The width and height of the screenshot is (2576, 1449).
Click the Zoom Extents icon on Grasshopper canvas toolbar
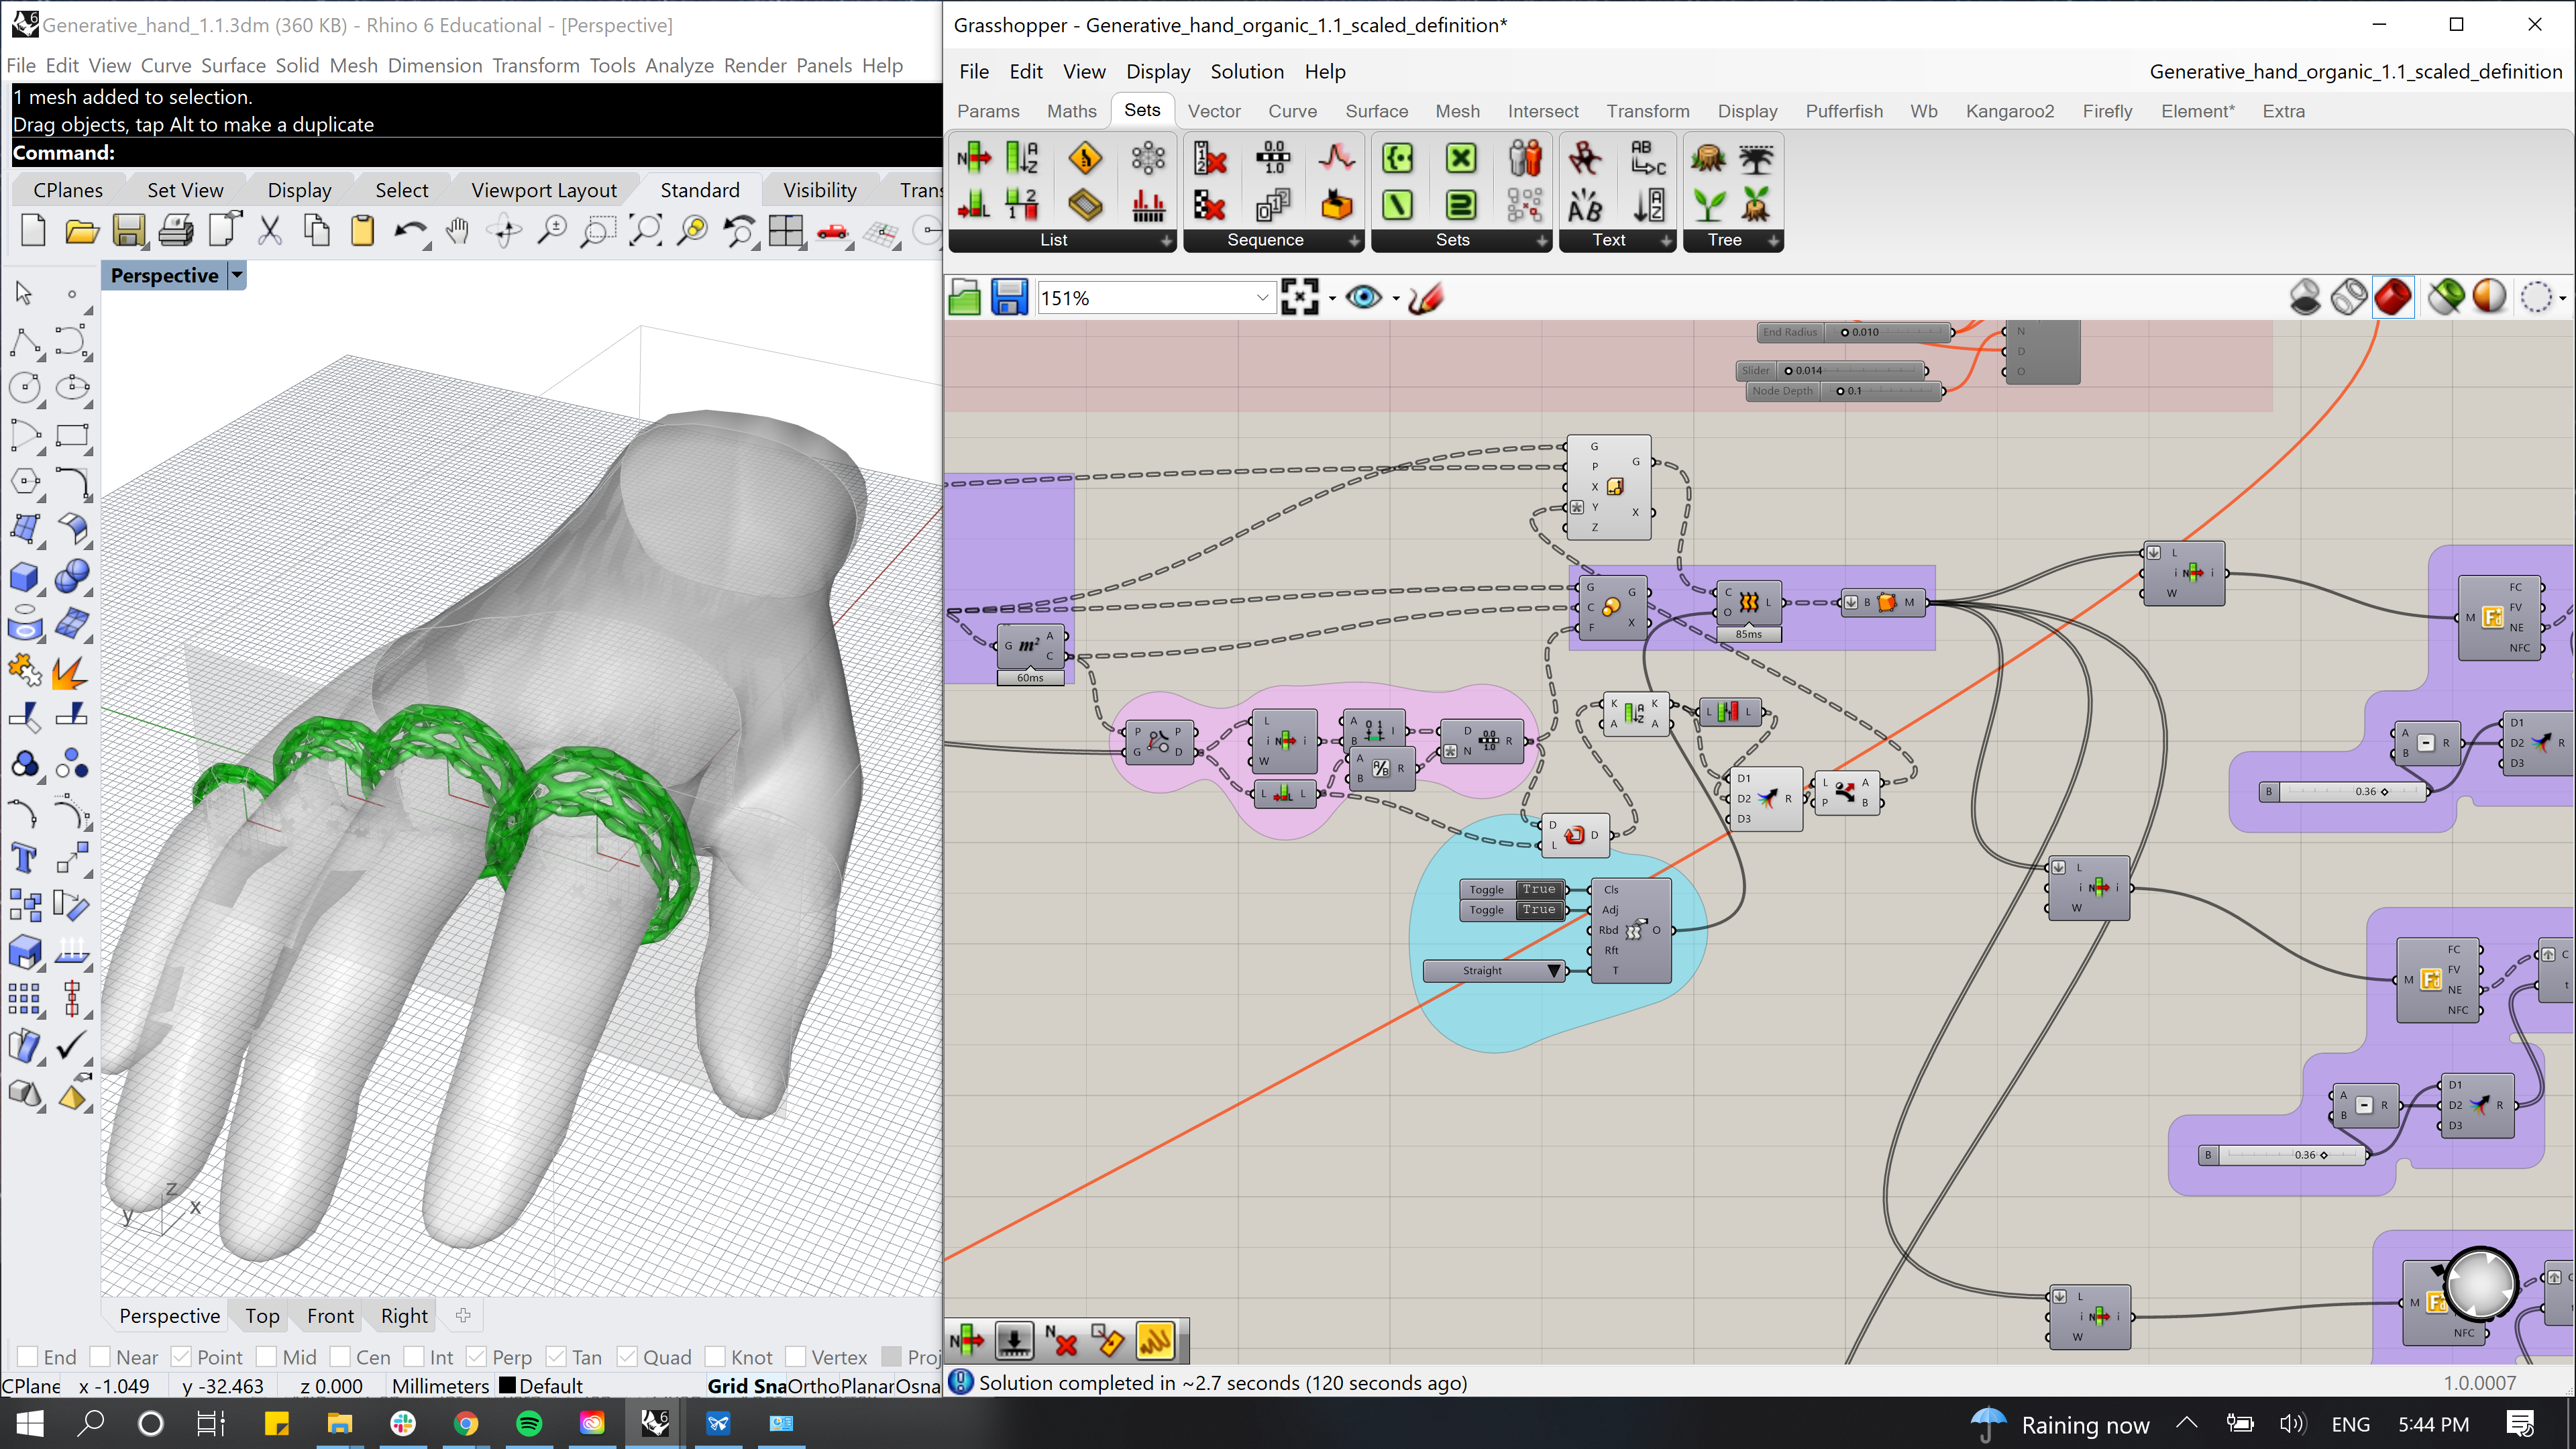pos(1299,297)
